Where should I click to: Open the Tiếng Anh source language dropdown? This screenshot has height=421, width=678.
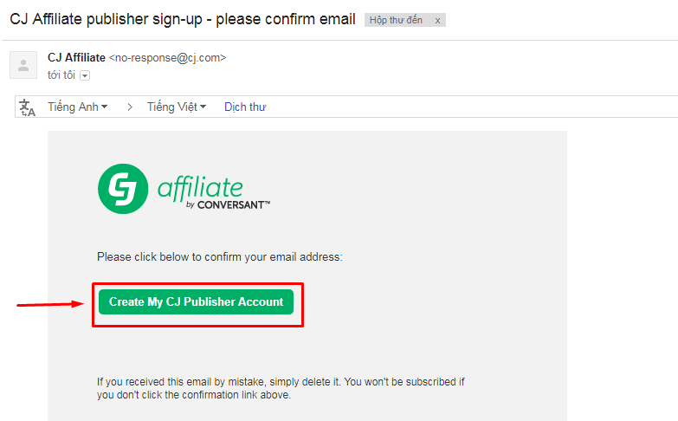(x=78, y=107)
